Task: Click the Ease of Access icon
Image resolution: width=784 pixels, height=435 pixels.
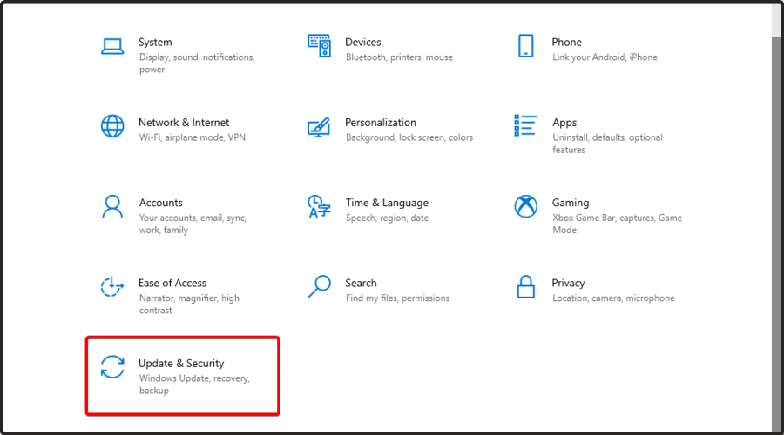Action: point(112,286)
